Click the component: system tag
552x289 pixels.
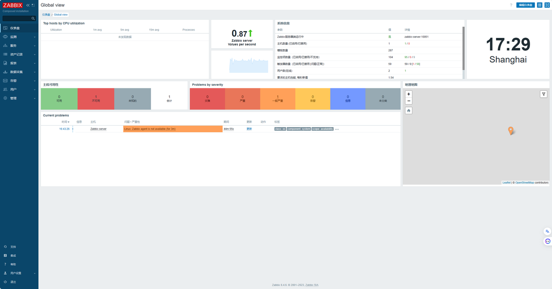[x=299, y=129]
